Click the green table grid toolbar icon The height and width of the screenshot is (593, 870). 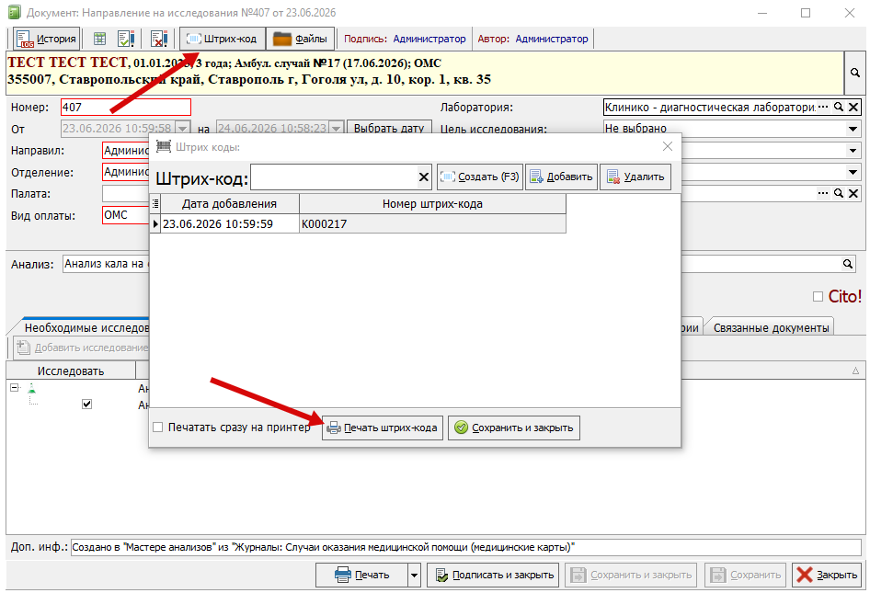pos(99,39)
